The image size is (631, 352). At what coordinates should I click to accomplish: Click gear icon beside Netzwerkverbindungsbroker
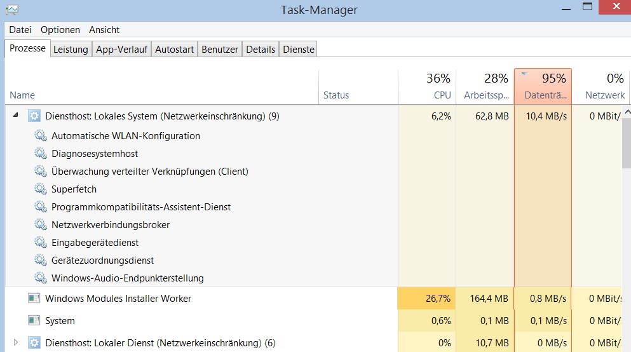point(41,224)
